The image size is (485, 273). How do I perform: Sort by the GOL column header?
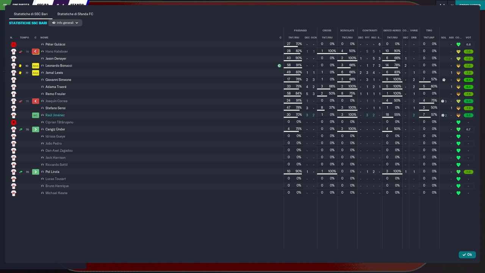tap(443, 38)
